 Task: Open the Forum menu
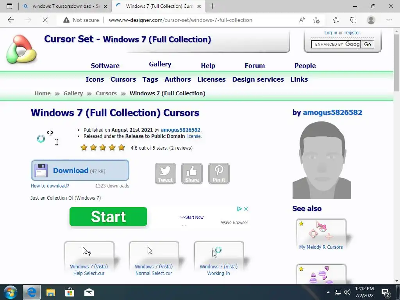pos(255,66)
